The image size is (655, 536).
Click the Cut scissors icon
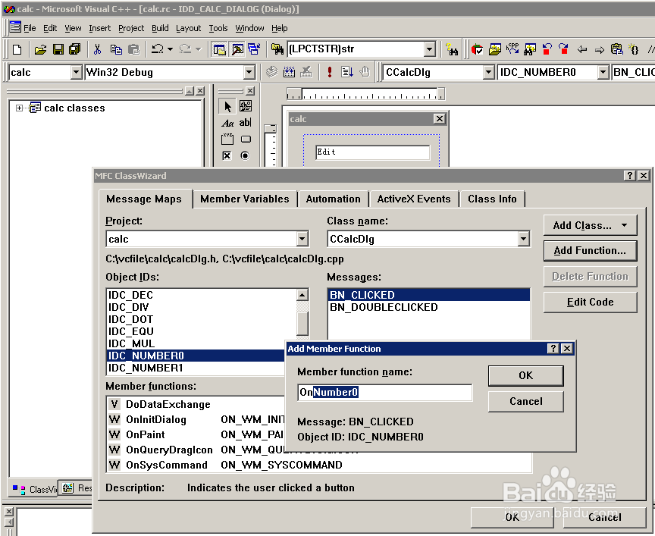click(97, 49)
